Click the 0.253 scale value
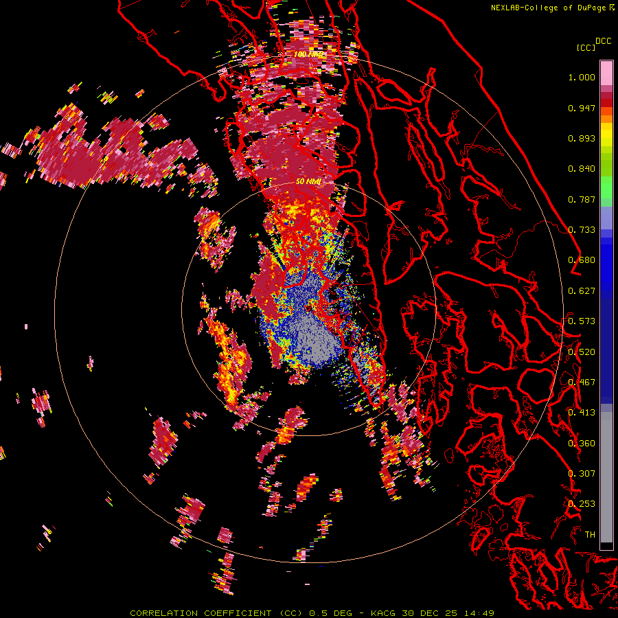 582,504
